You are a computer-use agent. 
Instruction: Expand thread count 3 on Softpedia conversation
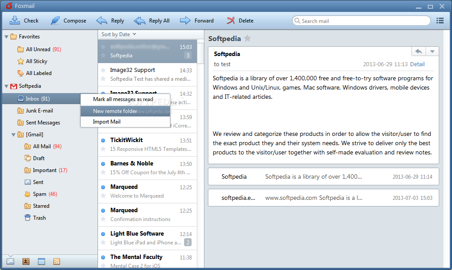click(x=188, y=55)
